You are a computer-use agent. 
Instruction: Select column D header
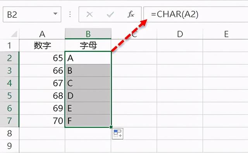point(180,34)
